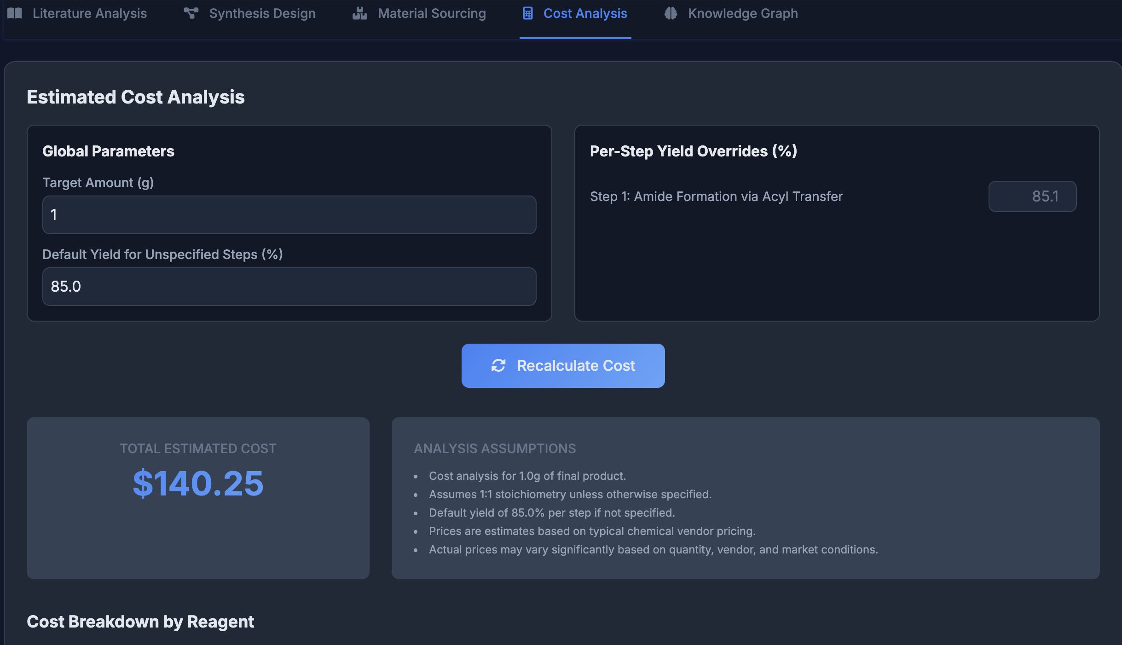Click the Cost Breakdown by Reagent heading
Viewport: 1122px width, 645px height.
[x=140, y=622]
